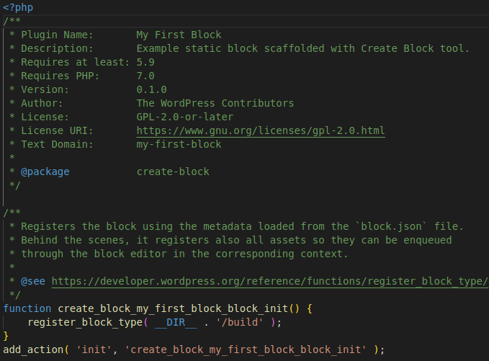The height and width of the screenshot is (361, 489).
Task: Click the 'My First Block' plugin name value
Action: click(x=179, y=35)
